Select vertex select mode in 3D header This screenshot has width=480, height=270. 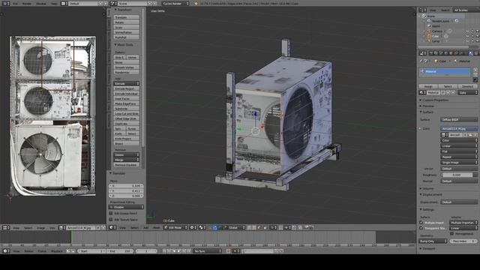(249, 227)
